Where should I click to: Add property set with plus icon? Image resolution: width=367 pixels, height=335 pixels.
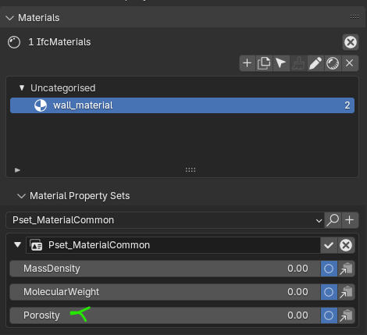pyautogui.click(x=350, y=220)
